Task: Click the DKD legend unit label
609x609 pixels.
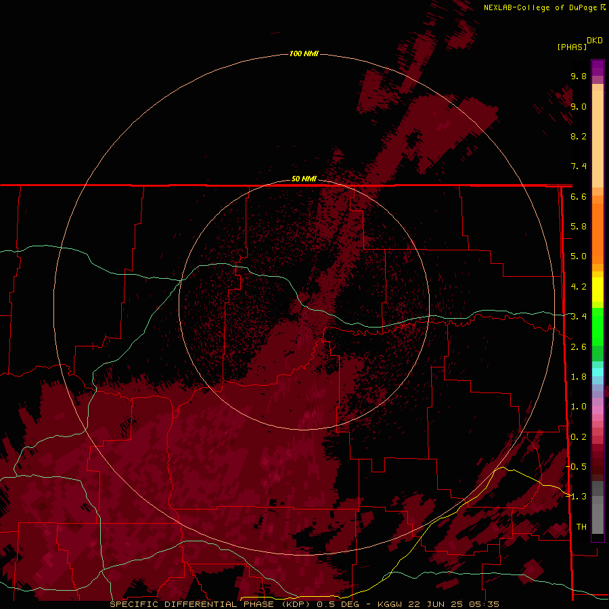Action: 595,40
